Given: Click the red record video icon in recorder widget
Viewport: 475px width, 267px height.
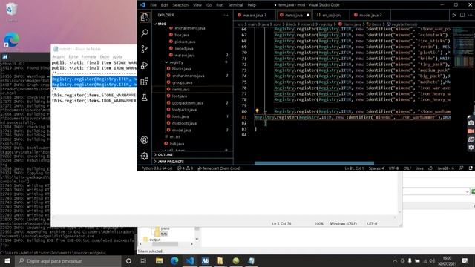Looking at the screenshot, I should 471,131.
